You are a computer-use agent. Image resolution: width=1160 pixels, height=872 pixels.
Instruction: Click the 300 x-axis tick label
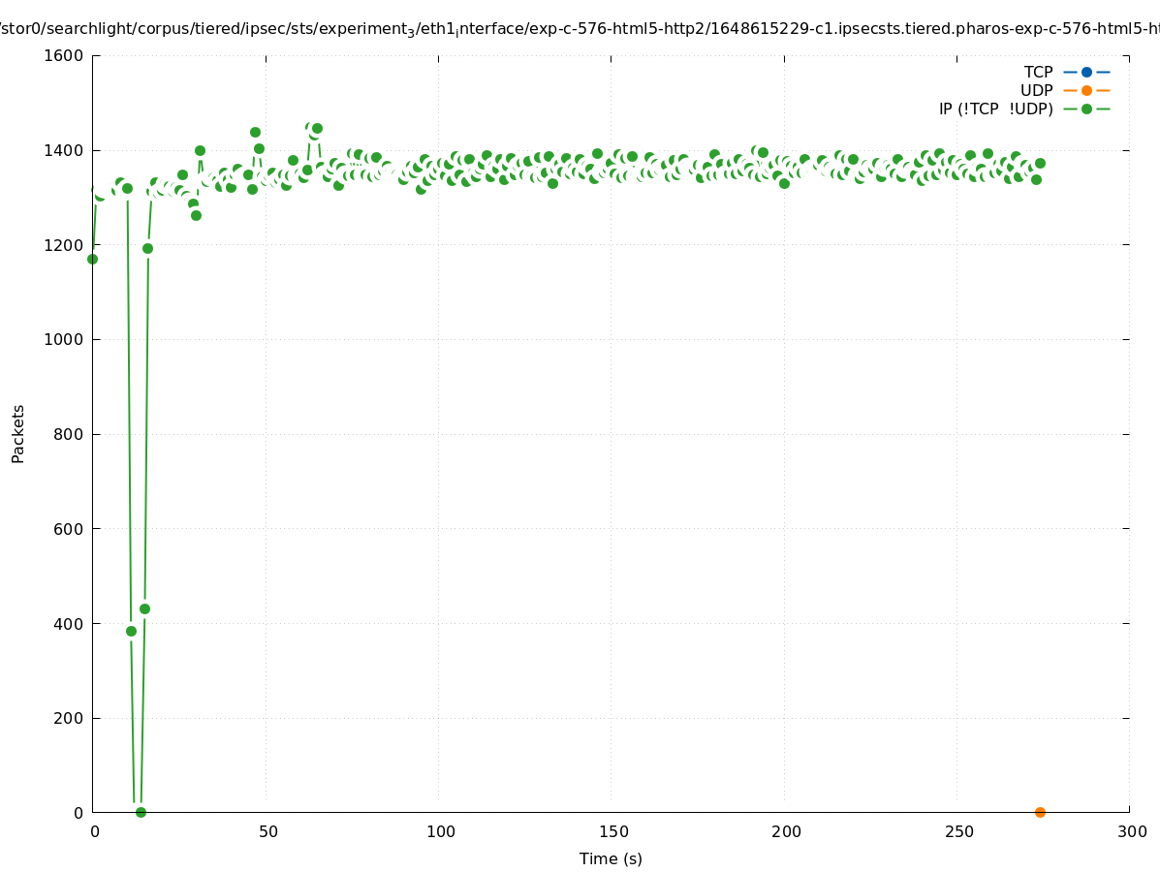[x=1132, y=831]
